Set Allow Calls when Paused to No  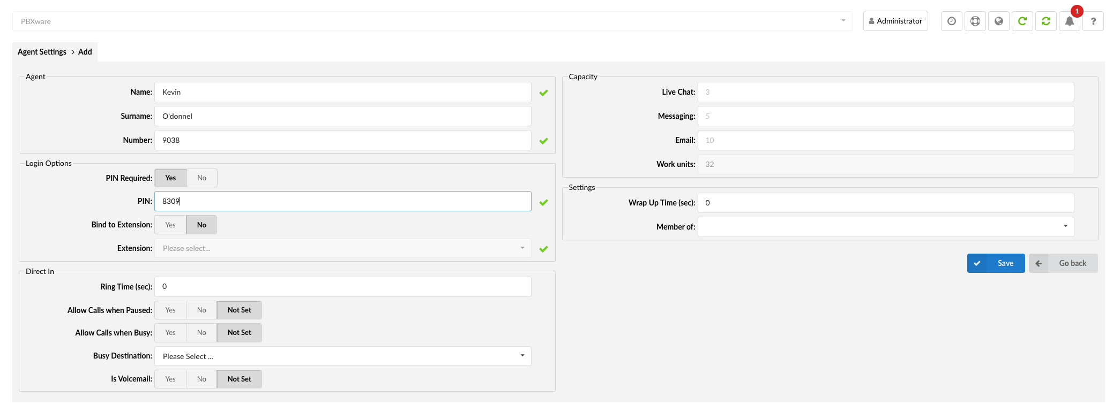pyautogui.click(x=201, y=310)
